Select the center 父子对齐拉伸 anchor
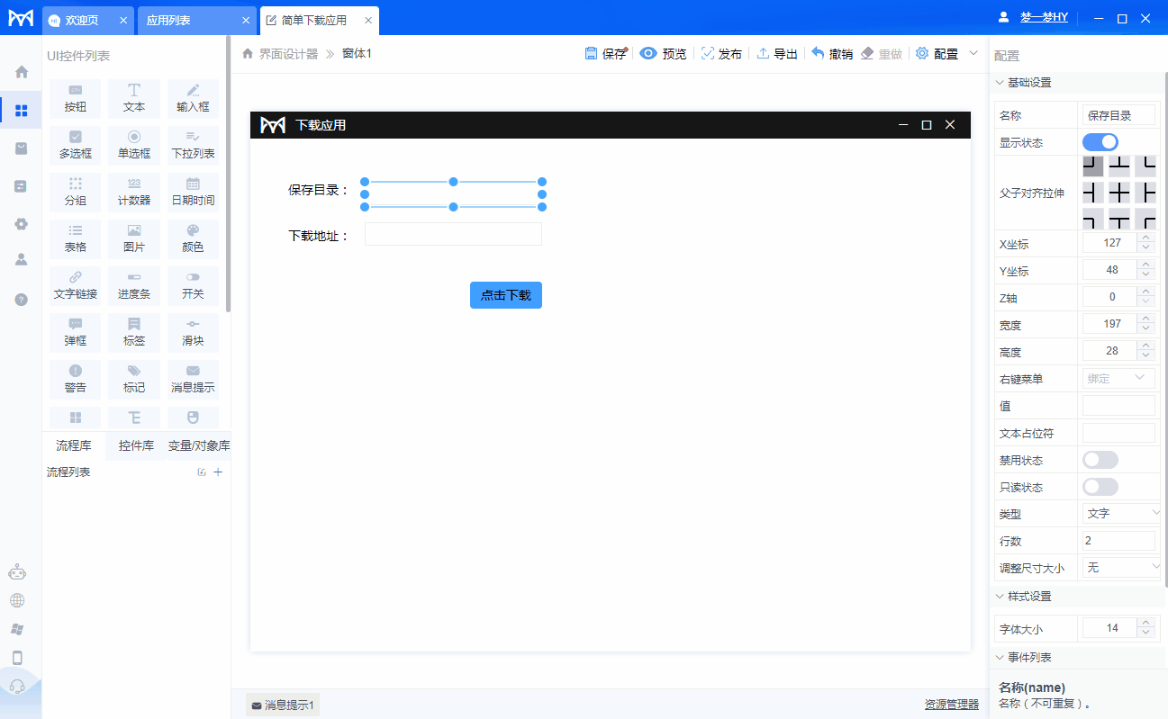 (1119, 193)
